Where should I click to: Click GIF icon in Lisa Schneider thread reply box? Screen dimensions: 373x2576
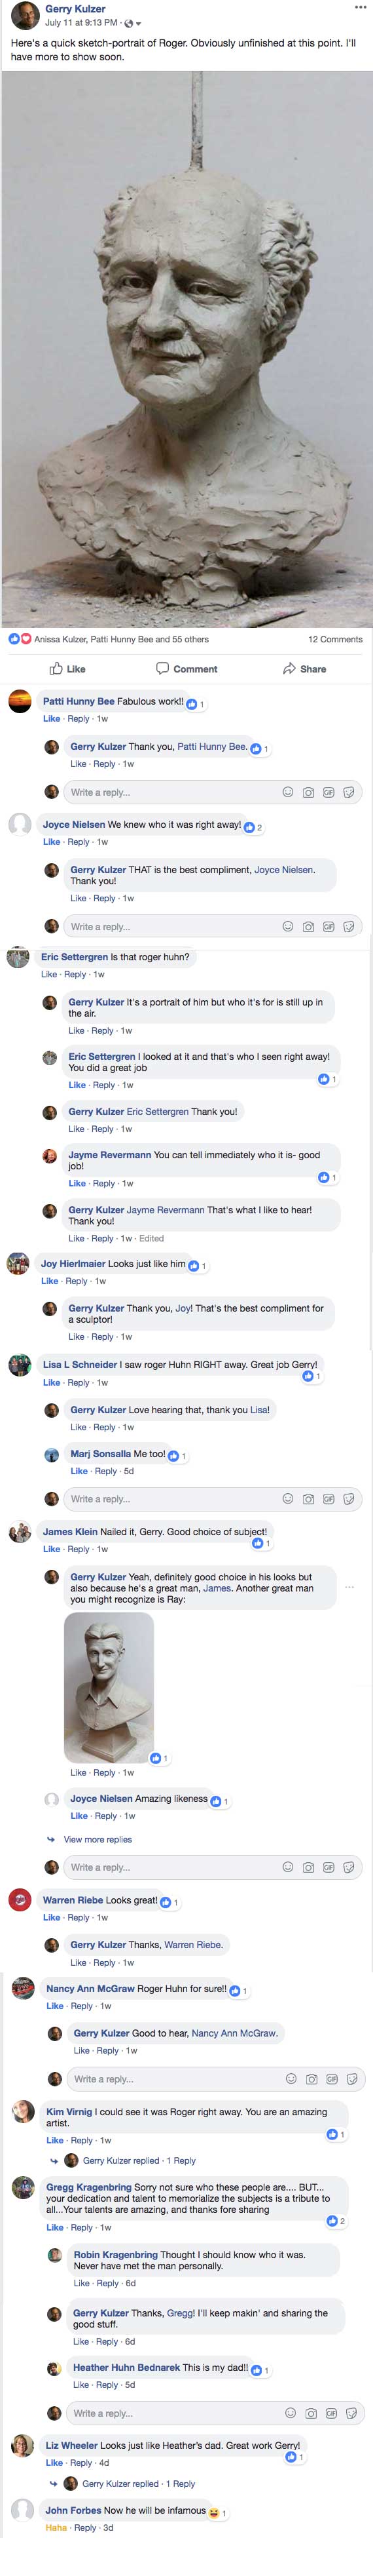click(328, 1498)
